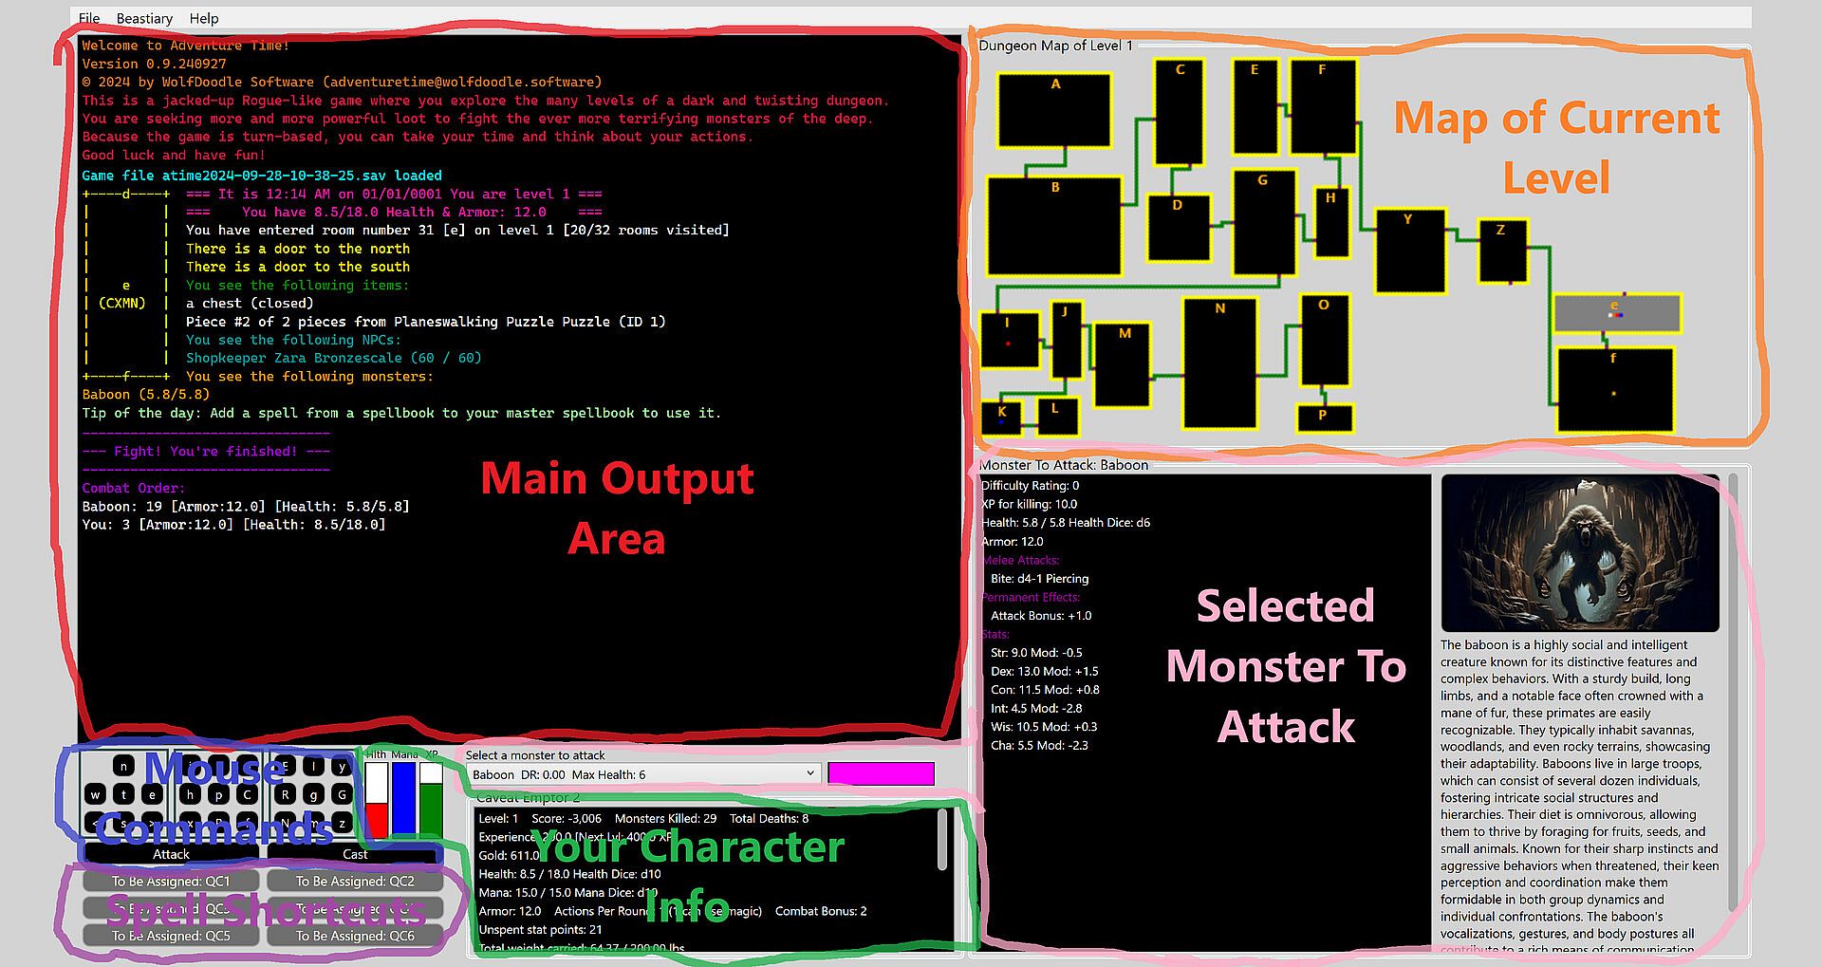
Task: Click the uppercase 'G' command key
Action: tap(342, 794)
